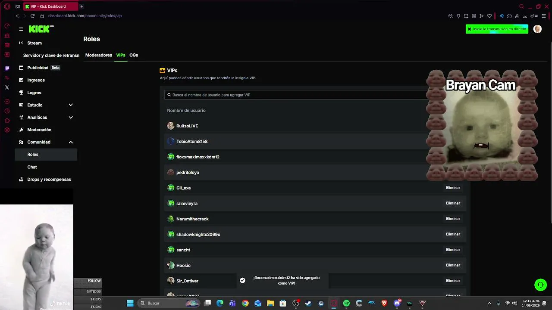Click Eliminar for sancht
Screen dimensions: 552x310
click(x=453, y=250)
